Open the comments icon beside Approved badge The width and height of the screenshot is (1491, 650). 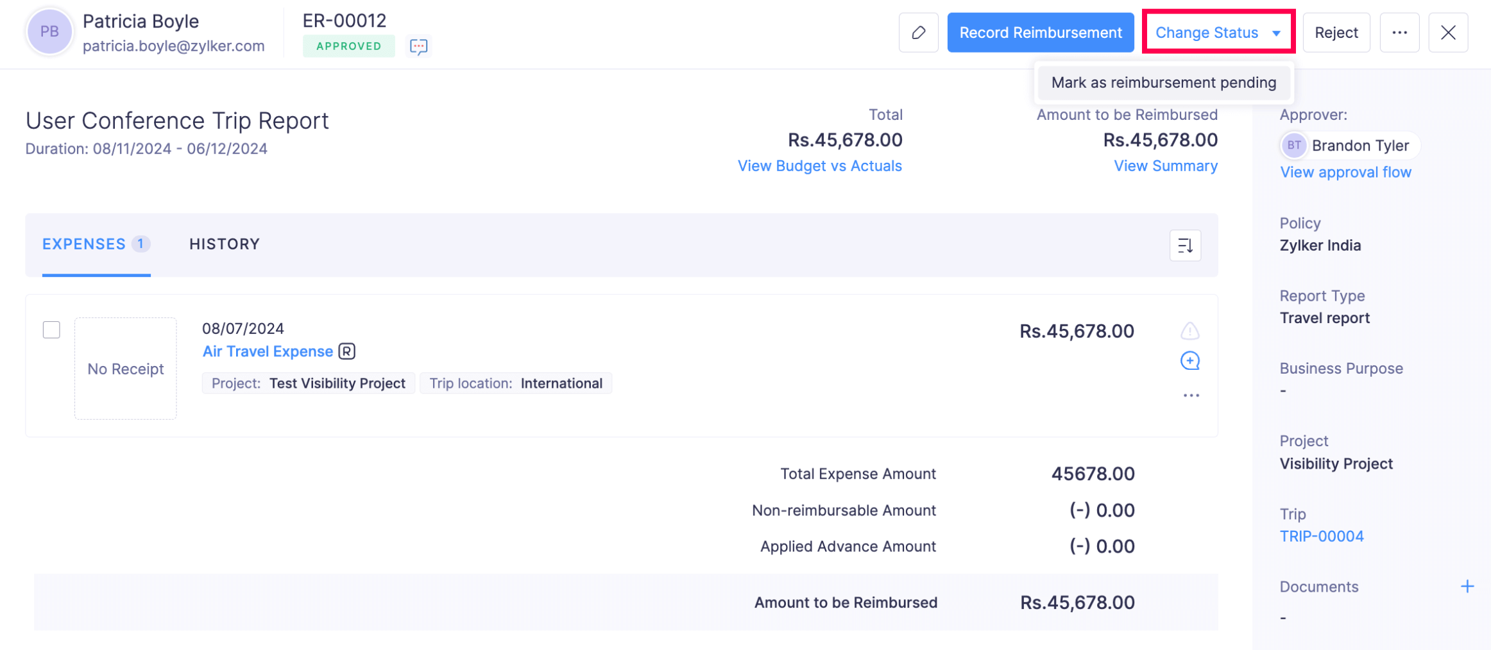click(418, 46)
